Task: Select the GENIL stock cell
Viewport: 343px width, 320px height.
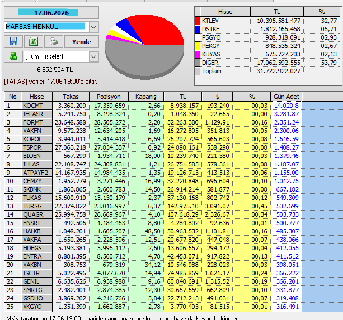Action: click(37, 281)
